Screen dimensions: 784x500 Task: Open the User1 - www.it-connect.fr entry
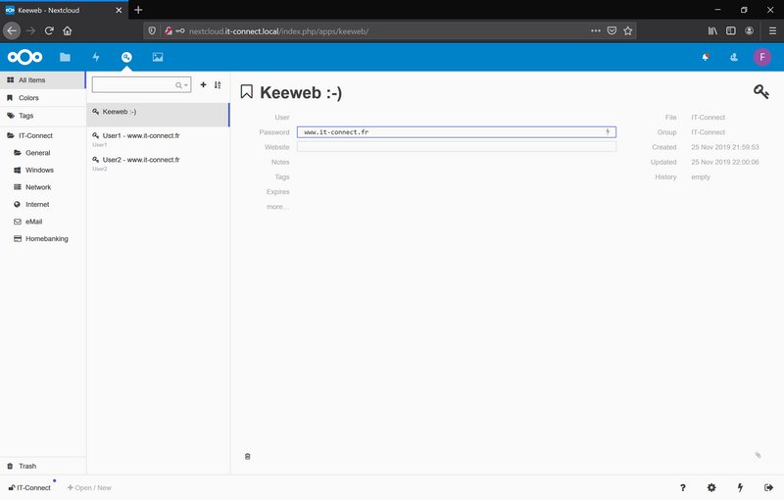(140, 135)
